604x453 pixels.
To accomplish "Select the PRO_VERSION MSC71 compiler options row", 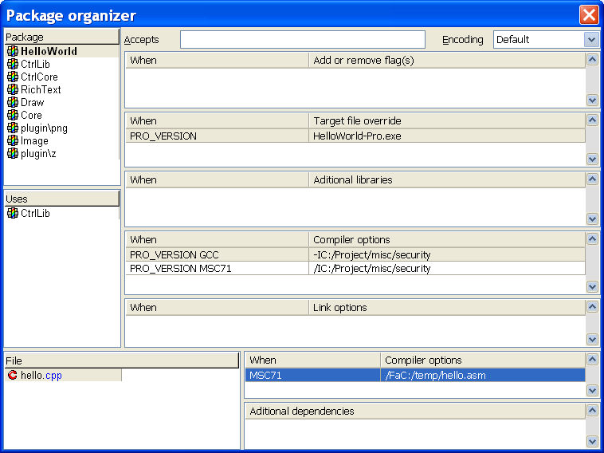I will point(355,269).
